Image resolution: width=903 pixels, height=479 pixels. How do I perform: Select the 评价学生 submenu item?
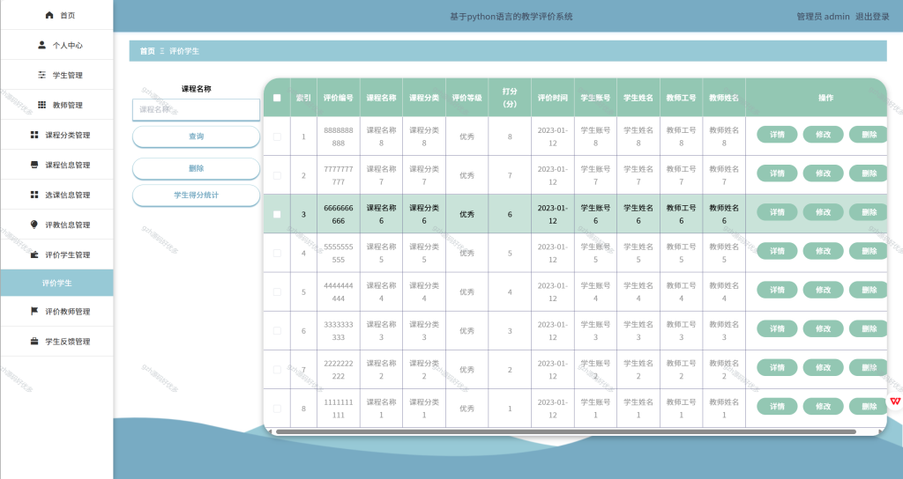56,283
